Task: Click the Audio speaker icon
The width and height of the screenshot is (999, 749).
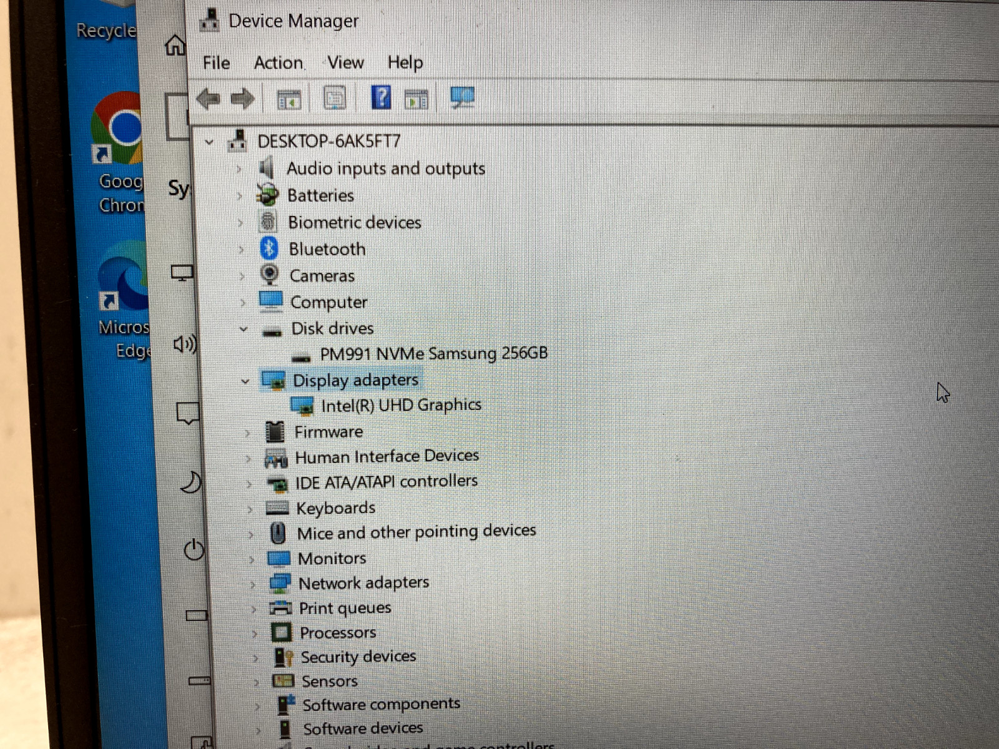Action: tap(267, 168)
